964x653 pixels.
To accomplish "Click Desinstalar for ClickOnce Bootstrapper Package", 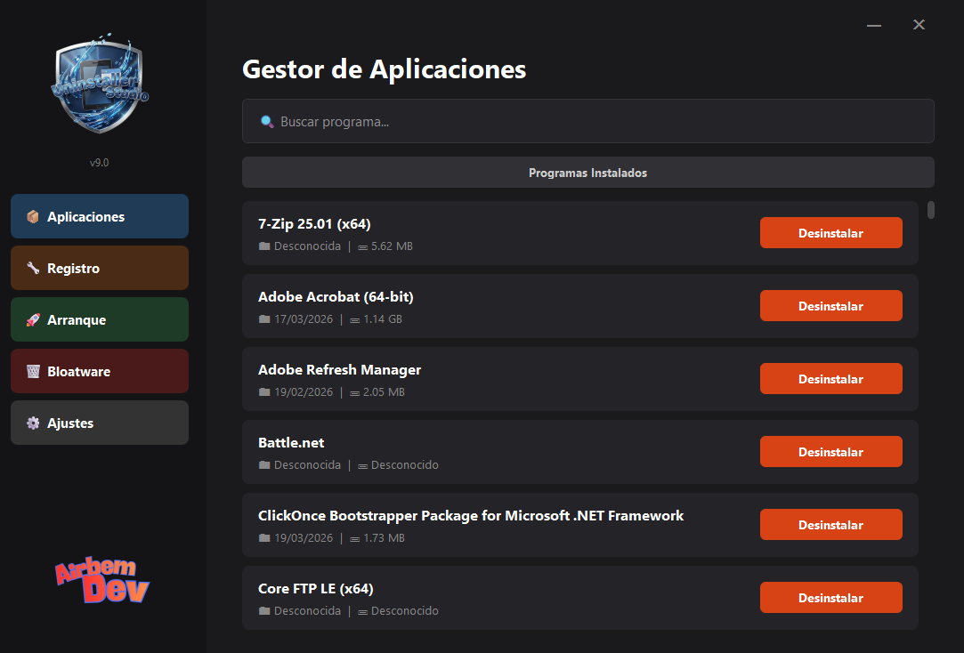I will point(831,525).
